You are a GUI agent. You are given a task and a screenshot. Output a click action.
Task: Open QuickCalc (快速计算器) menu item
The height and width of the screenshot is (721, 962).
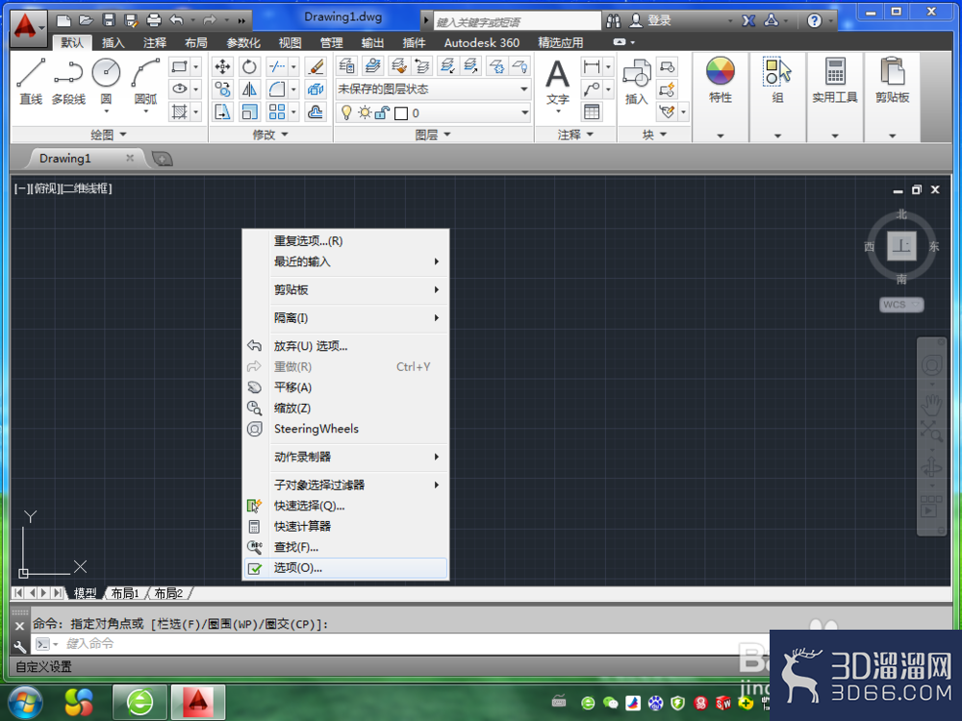[x=346, y=526]
